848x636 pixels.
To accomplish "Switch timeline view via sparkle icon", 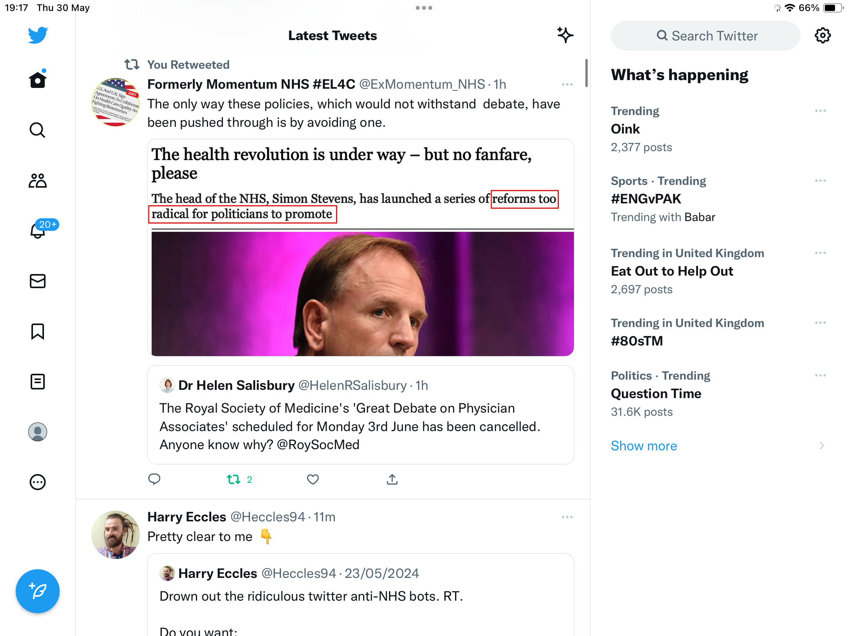I will pos(565,35).
